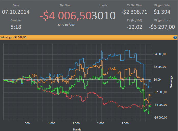The image size is (178, 131).
Task: Click the $4 000,00 axis label
Action: click(x=160, y=54)
